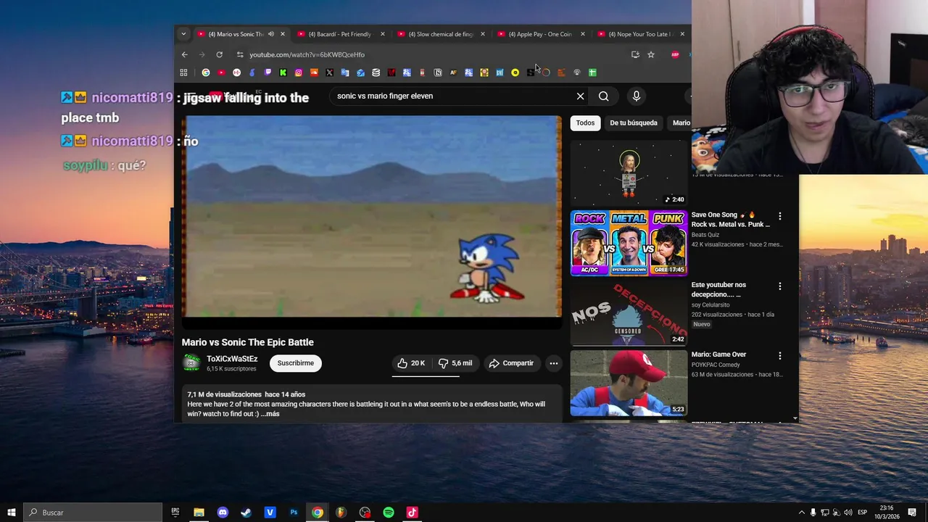Open Save One Song Rock vs. Metal title

coord(730,220)
